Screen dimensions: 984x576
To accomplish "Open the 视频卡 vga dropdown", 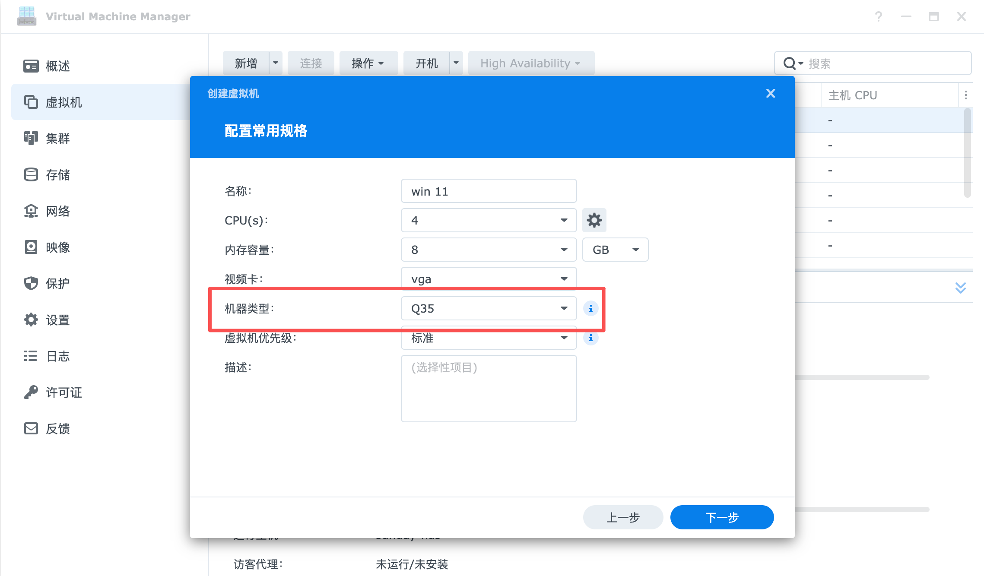I will pyautogui.click(x=489, y=279).
